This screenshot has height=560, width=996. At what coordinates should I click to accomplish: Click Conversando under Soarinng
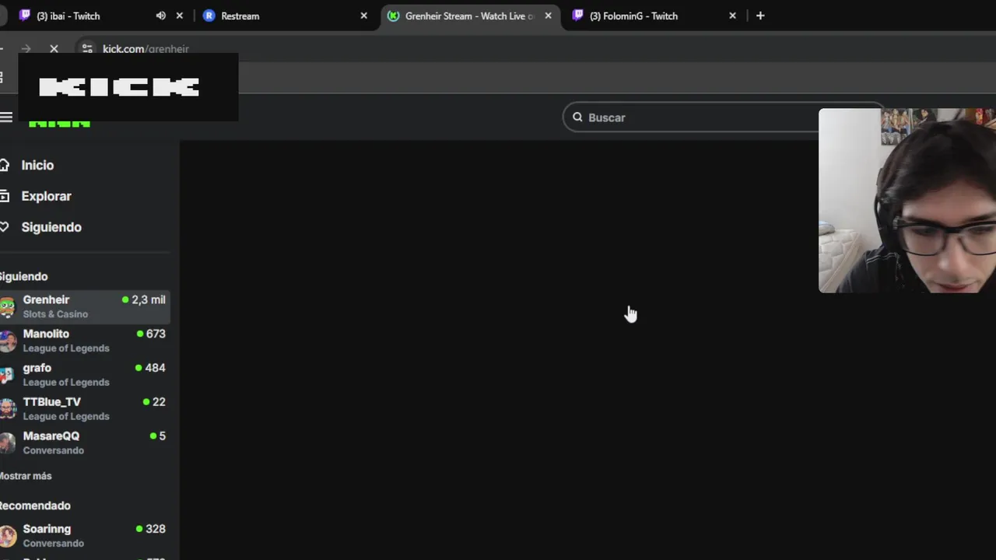pos(54,544)
